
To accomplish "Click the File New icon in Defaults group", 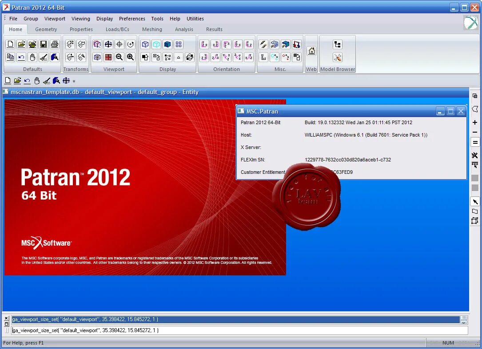I will [10, 44].
